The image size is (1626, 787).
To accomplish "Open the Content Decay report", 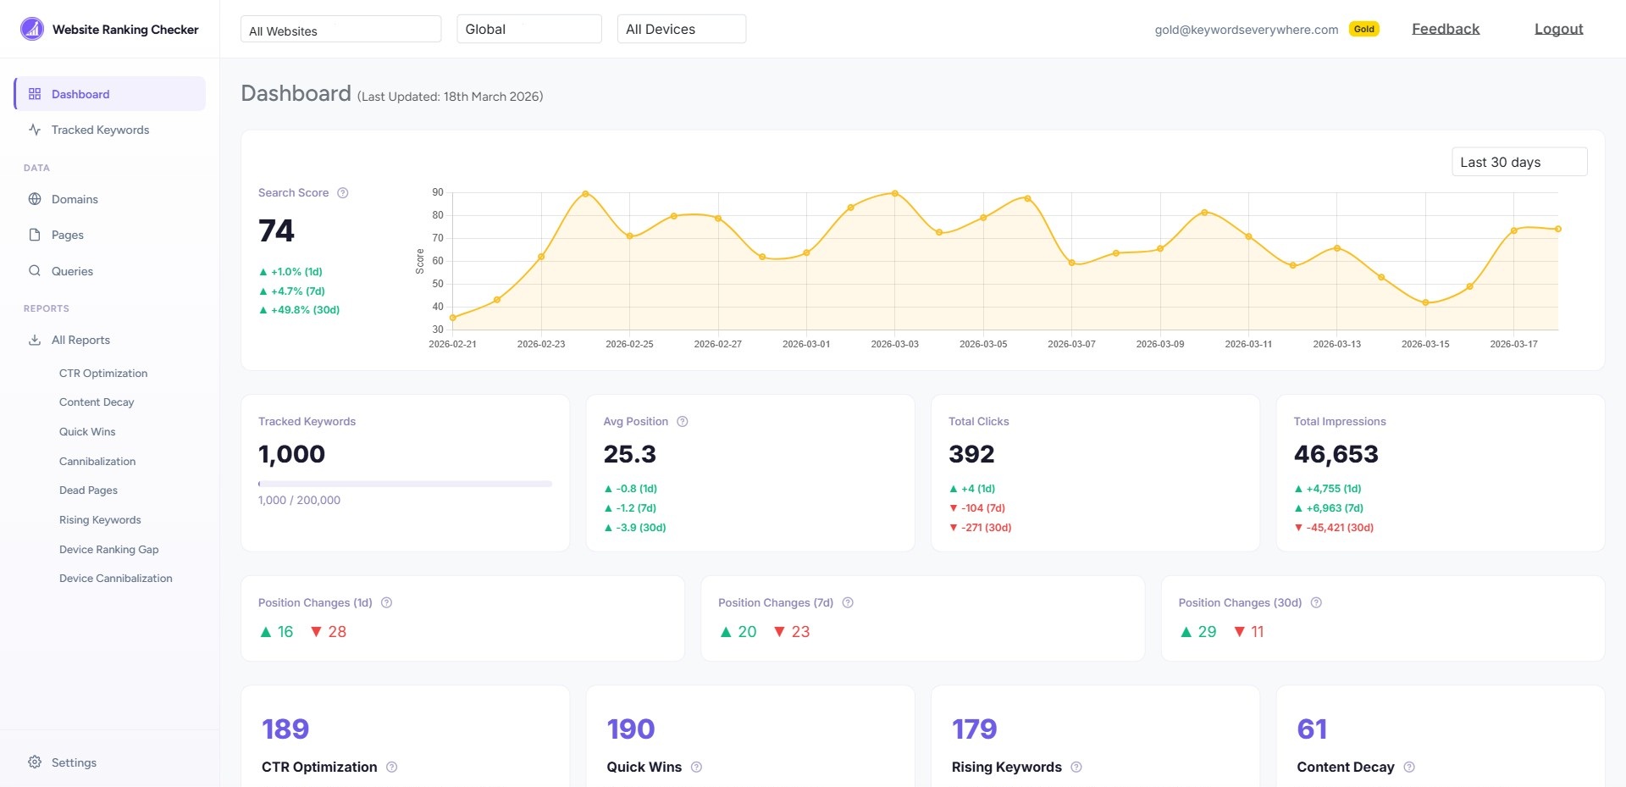I will tap(97, 402).
